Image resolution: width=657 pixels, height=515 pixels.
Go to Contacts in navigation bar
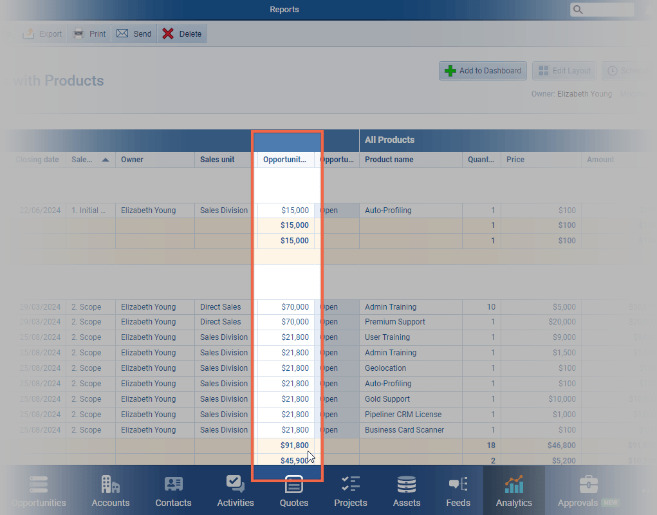point(173,492)
